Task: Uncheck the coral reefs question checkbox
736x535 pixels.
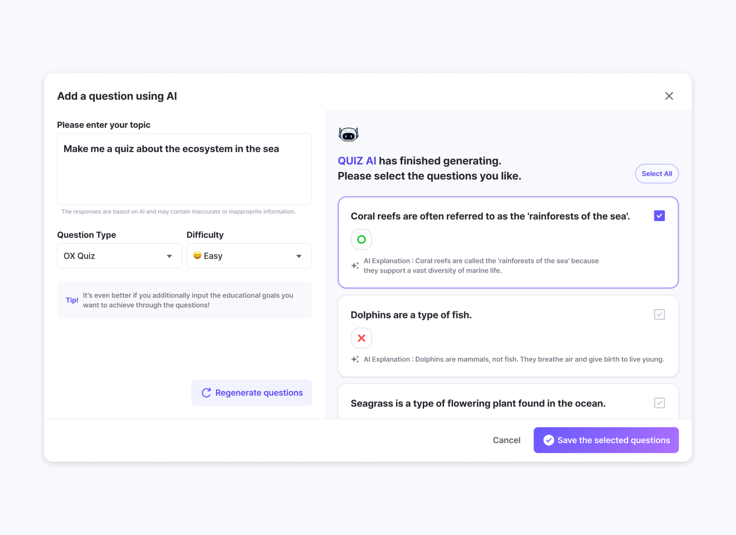Action: click(x=659, y=216)
